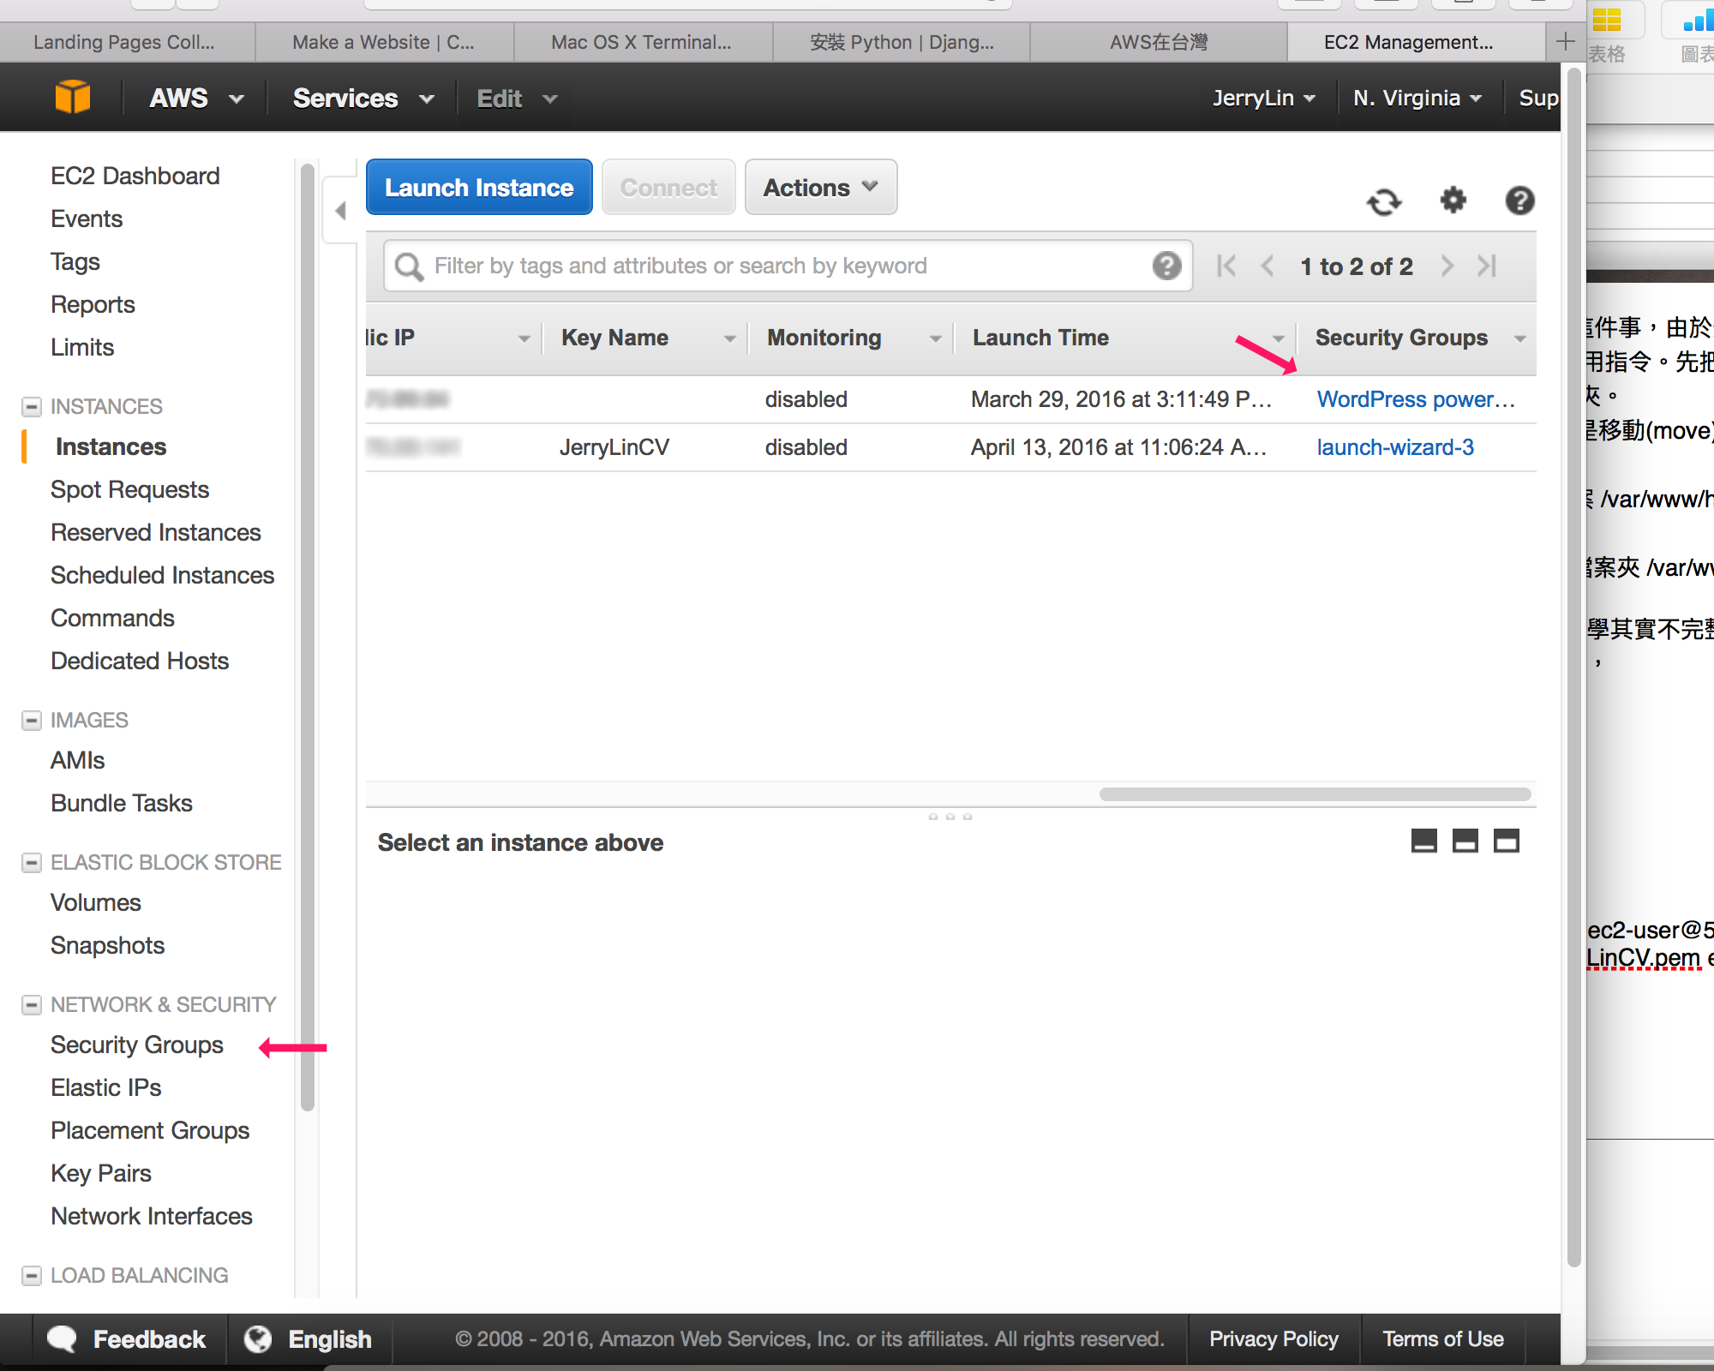Open the Services dropdown menu
Screen dimensions: 1714x1371
(363, 99)
